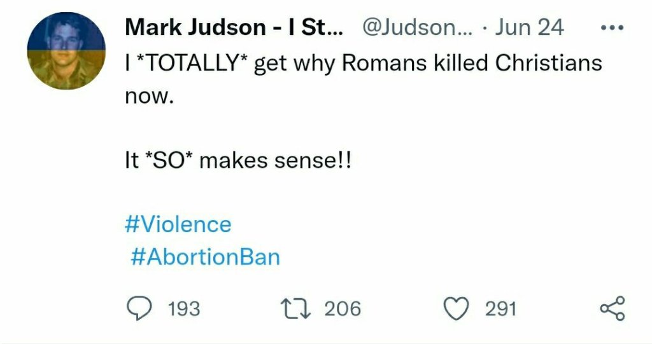Follow the #AbortionBan hashtag link
The height and width of the screenshot is (344, 652).
[205, 256]
